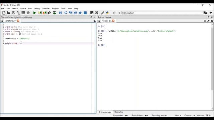Viewport: 214px width, 120px height.
Task: Stop debugging blue square icon
Action: [85, 13]
